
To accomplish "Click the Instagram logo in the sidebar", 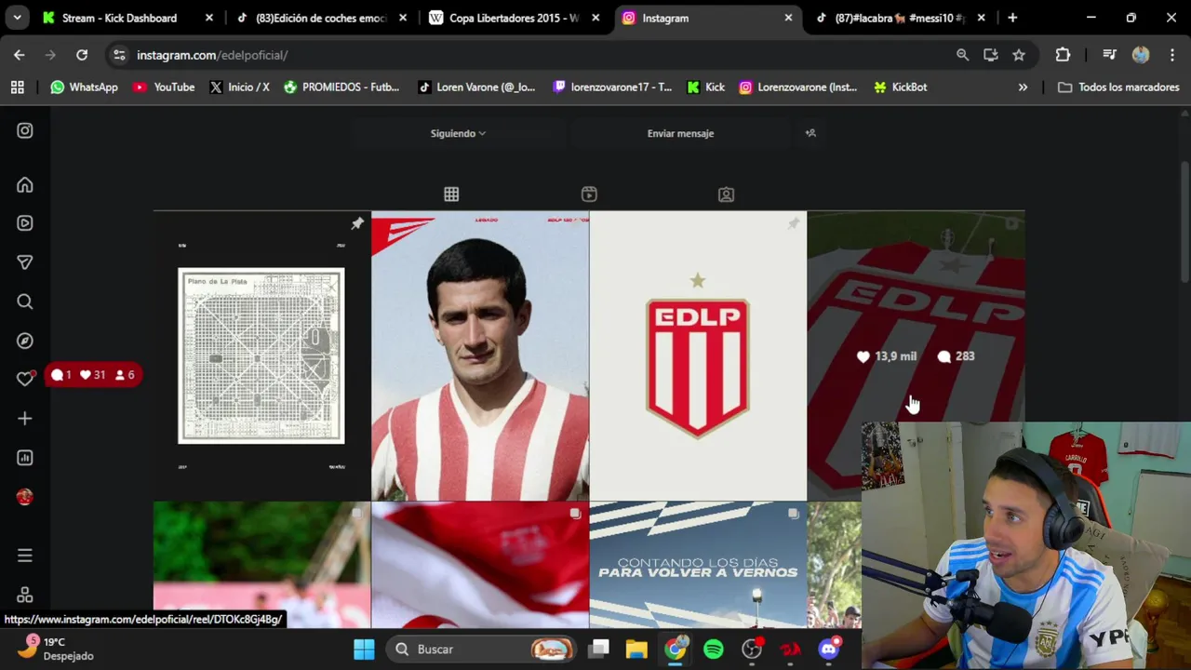I will click(x=25, y=131).
